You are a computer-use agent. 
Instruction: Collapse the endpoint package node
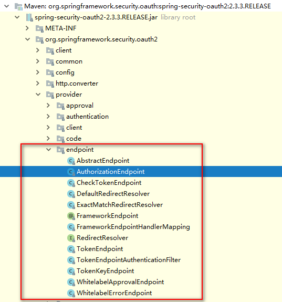[49, 150]
